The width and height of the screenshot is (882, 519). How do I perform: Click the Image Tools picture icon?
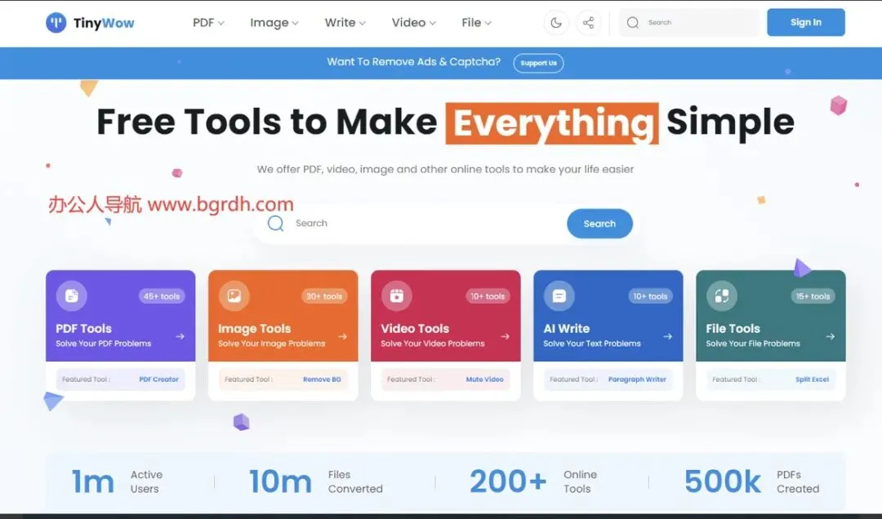tap(234, 295)
